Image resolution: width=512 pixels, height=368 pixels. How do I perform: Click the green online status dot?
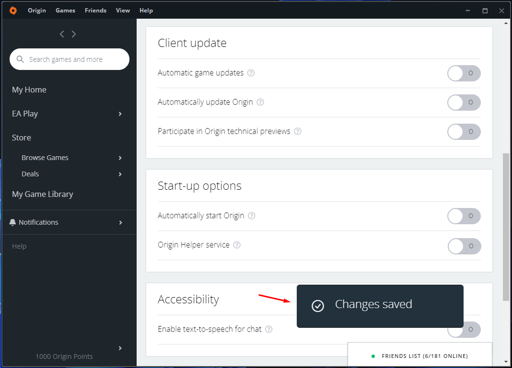pos(373,356)
